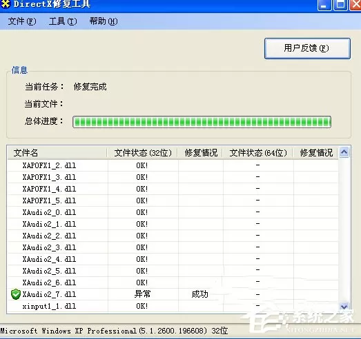The width and height of the screenshot is (361, 339).
Task: Click the Windows XP Professional status bar text
Action: [114, 331]
